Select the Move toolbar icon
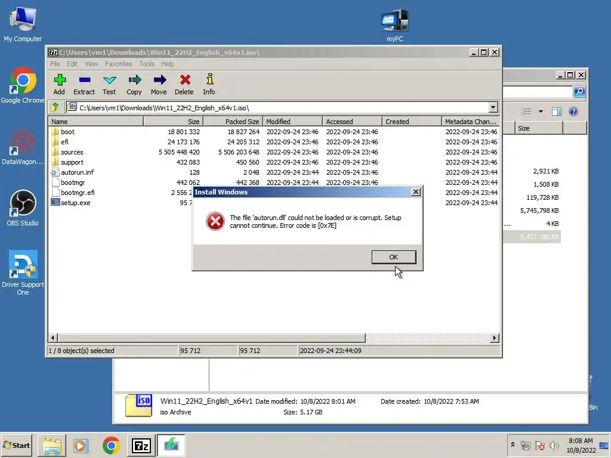The image size is (611, 458). pos(159,85)
